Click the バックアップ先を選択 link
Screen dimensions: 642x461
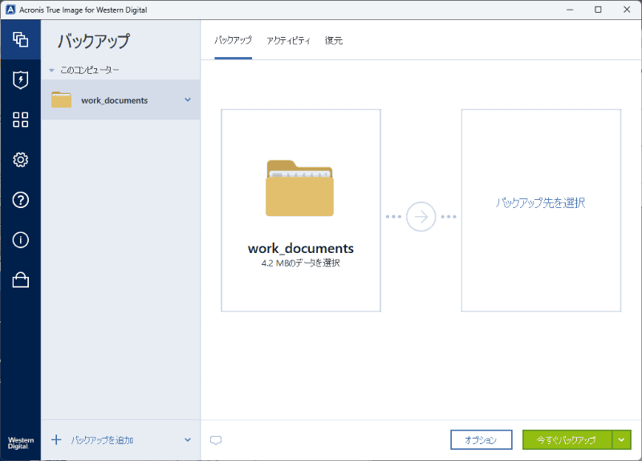[x=540, y=202]
